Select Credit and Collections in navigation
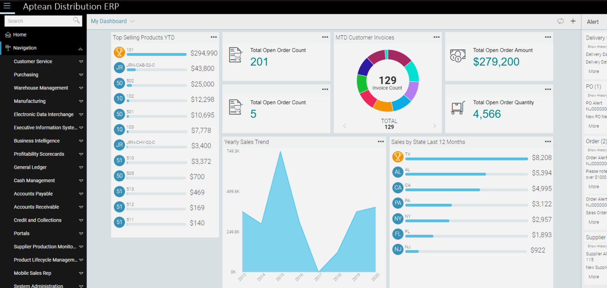Viewport: 607px width, 288px height. (x=38, y=220)
